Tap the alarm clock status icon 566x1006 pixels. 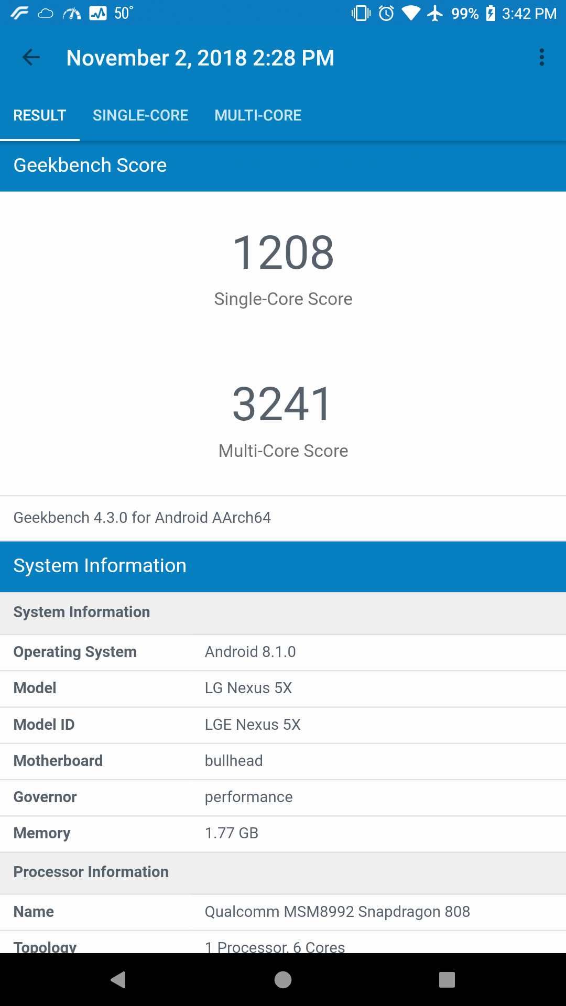(386, 13)
